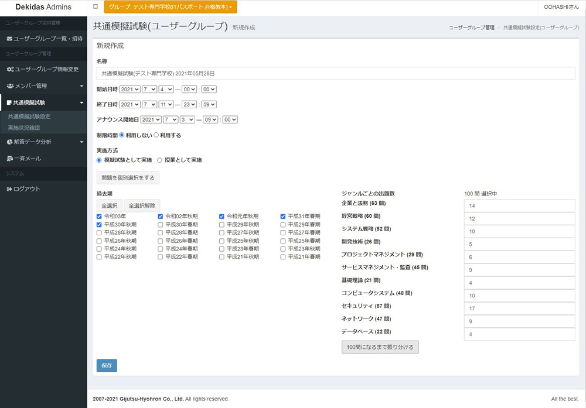The image size is (586, 408).
Task: Open the OOHASHIさん user menu
Action: click(x=561, y=7)
